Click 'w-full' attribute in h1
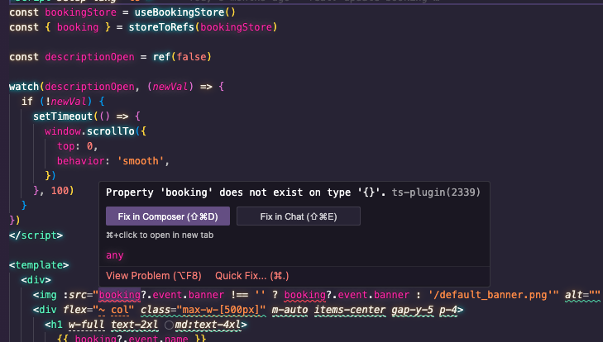603x342 pixels. [87, 325]
